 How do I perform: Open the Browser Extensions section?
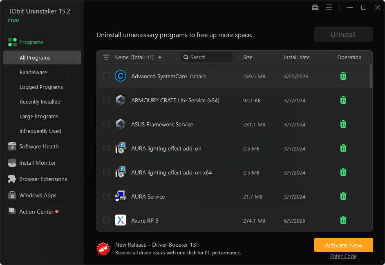(x=43, y=179)
